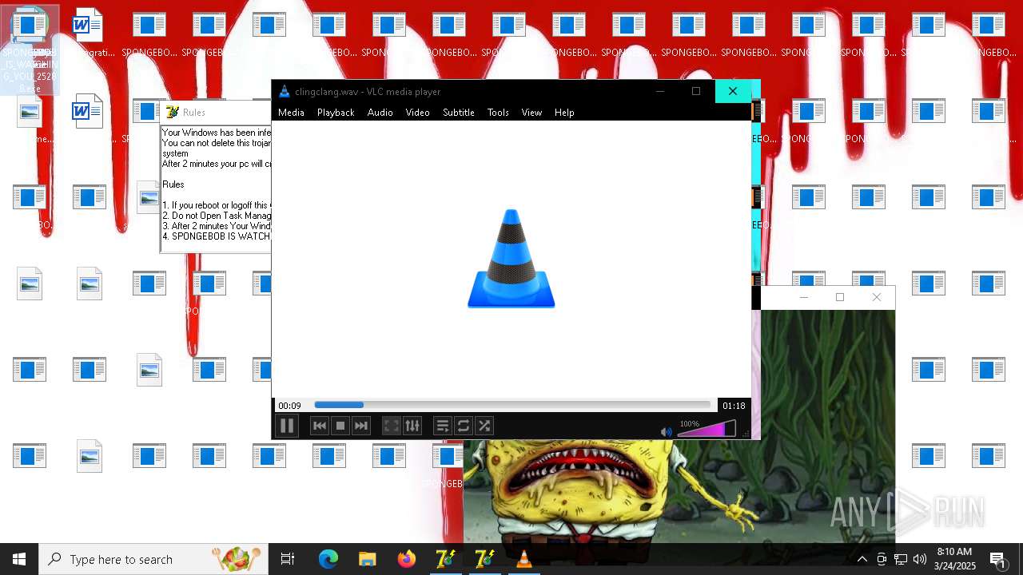Image resolution: width=1023 pixels, height=575 pixels.
Task: Open network status tray icon
Action: pyautogui.click(x=901, y=559)
